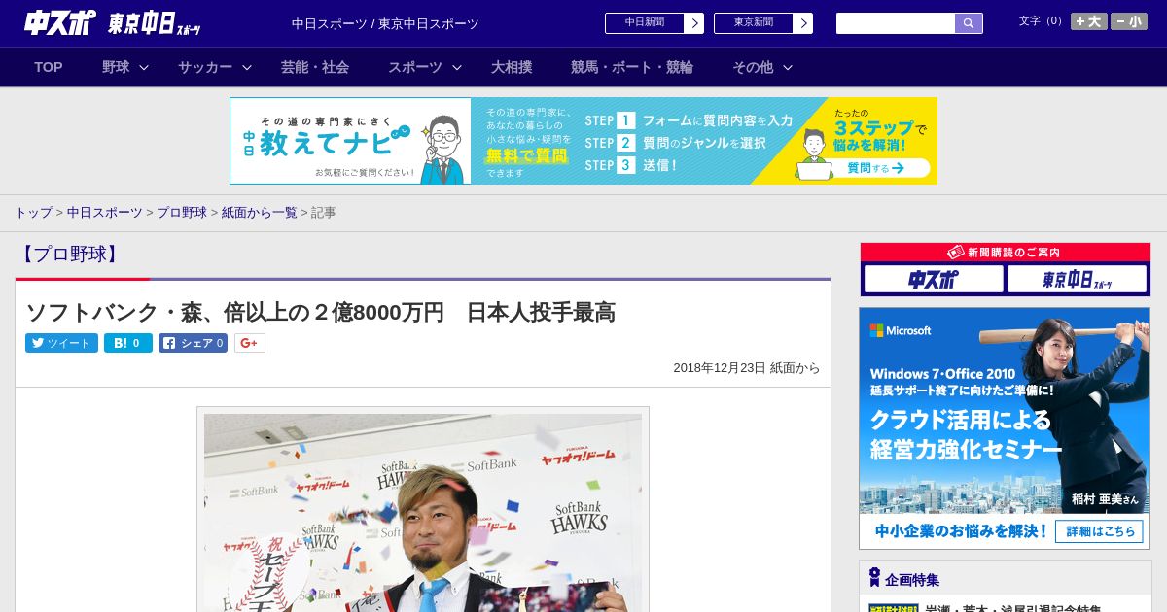
Task: Click the article photo of 森
Action: click(x=423, y=513)
